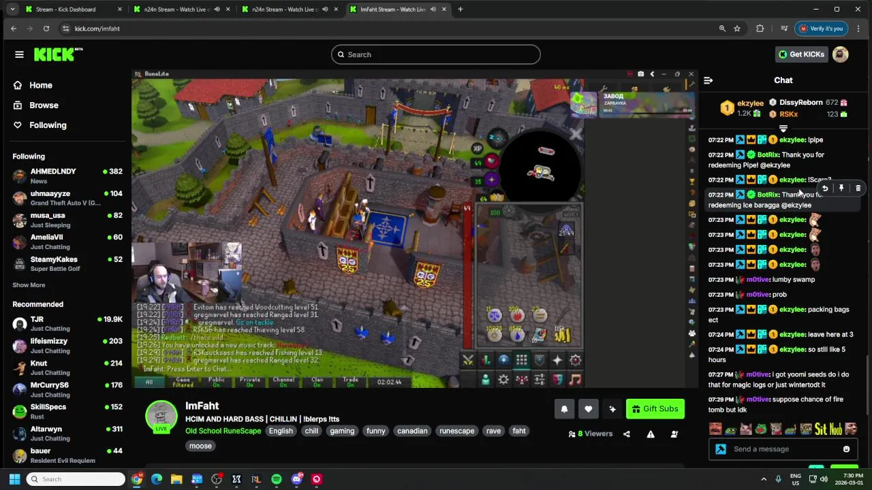Focus the Kick search box
Viewport: 872px width, 490px height.
[436, 54]
